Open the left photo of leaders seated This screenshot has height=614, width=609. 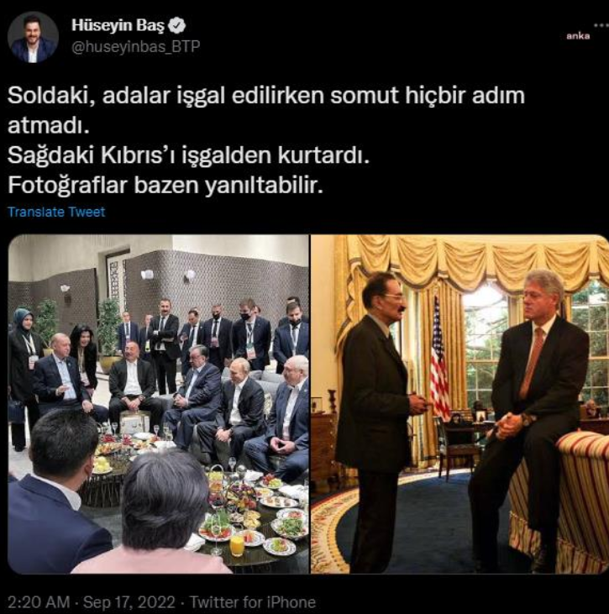coord(158,404)
